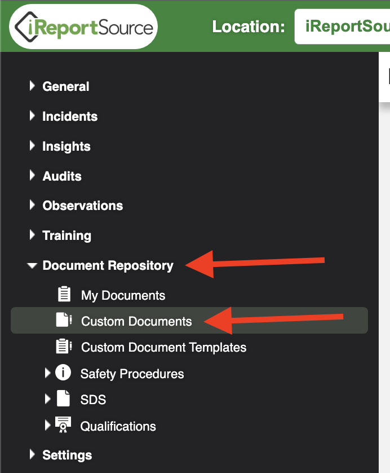Expand the Training section arrow

(x=32, y=235)
